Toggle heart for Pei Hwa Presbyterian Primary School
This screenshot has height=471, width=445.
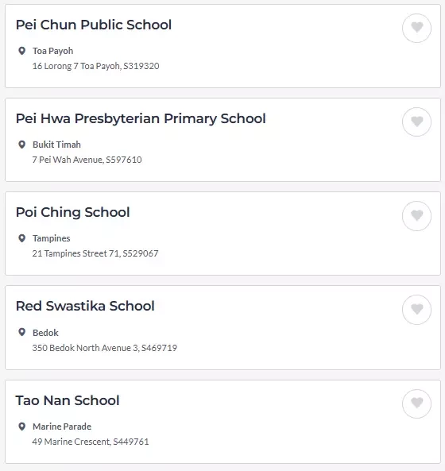click(416, 122)
